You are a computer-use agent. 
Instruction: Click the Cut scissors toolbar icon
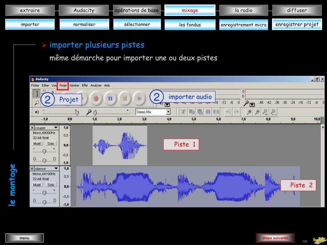pyautogui.click(x=183, y=112)
